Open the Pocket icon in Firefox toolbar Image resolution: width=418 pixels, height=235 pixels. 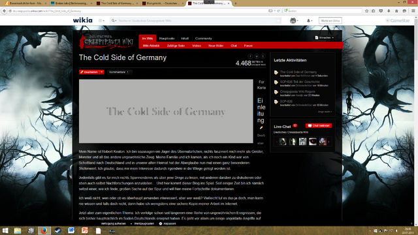click(x=381, y=11)
